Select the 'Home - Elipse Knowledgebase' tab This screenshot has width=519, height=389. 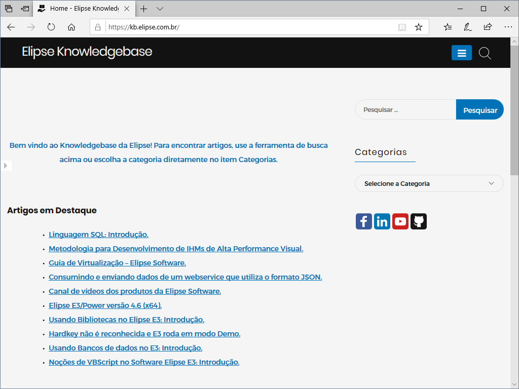click(81, 9)
